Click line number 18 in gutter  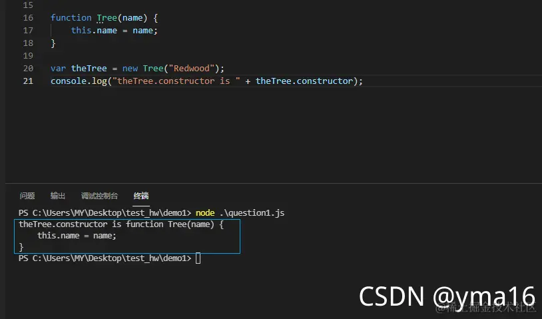point(28,43)
